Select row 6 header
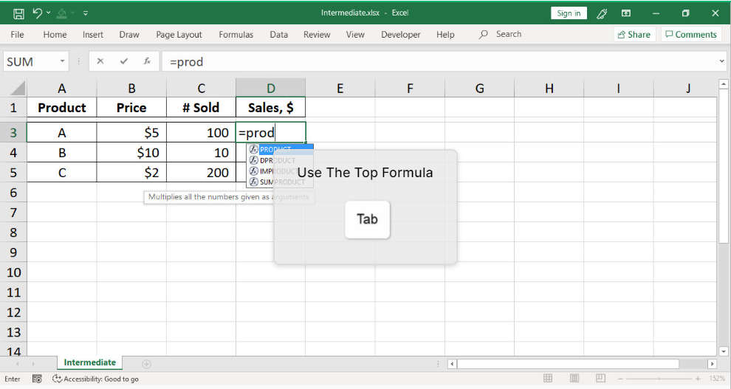This screenshot has width=731, height=389. tap(13, 193)
